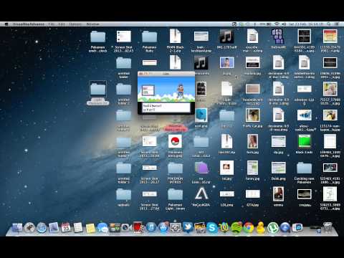
Task: Open the Options menu
Action: [x=75, y=24]
